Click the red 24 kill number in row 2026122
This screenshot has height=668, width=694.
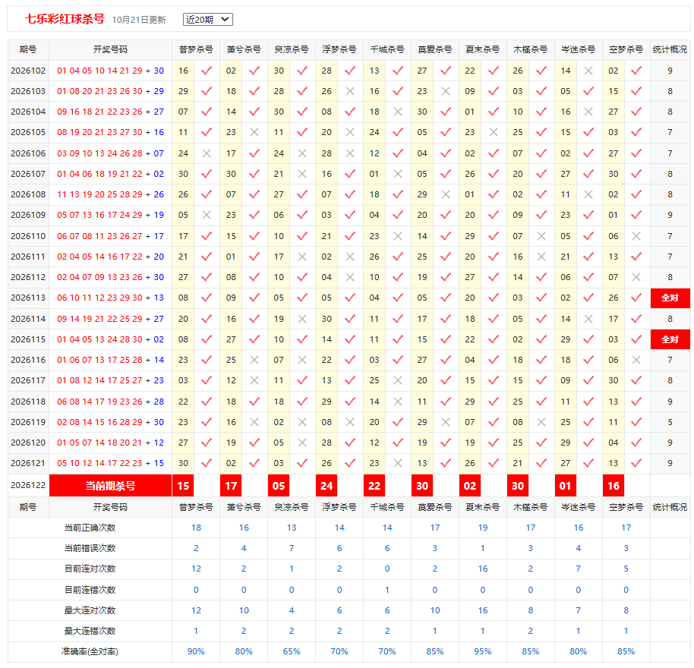(x=326, y=486)
